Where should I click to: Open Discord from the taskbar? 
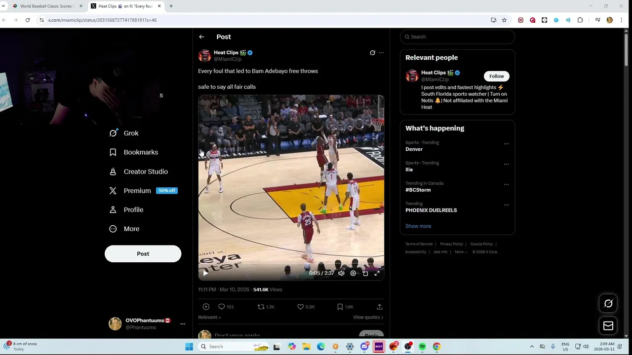pos(364,347)
